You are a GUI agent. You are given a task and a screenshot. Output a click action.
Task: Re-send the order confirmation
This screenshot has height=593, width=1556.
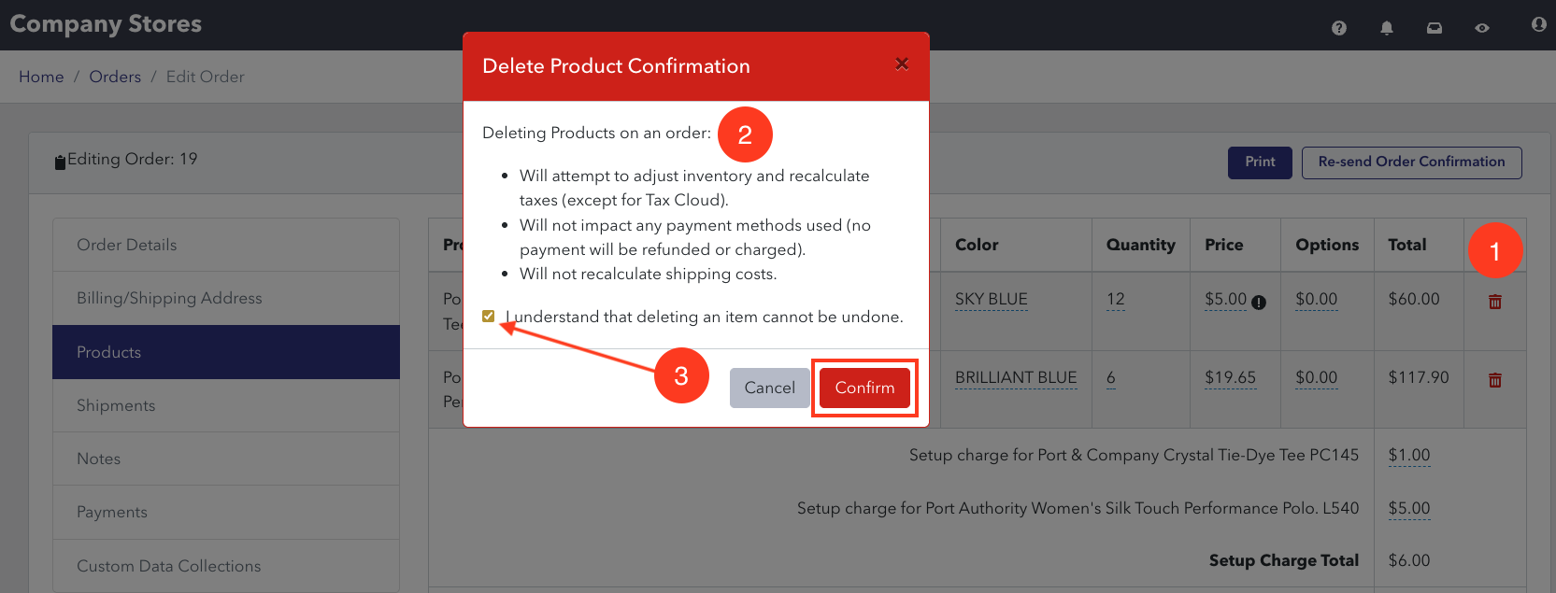1411,162
